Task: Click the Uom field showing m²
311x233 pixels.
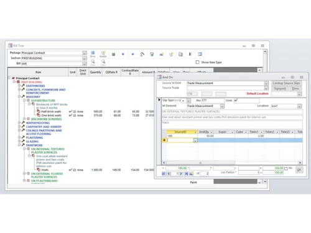Action: 246,101
